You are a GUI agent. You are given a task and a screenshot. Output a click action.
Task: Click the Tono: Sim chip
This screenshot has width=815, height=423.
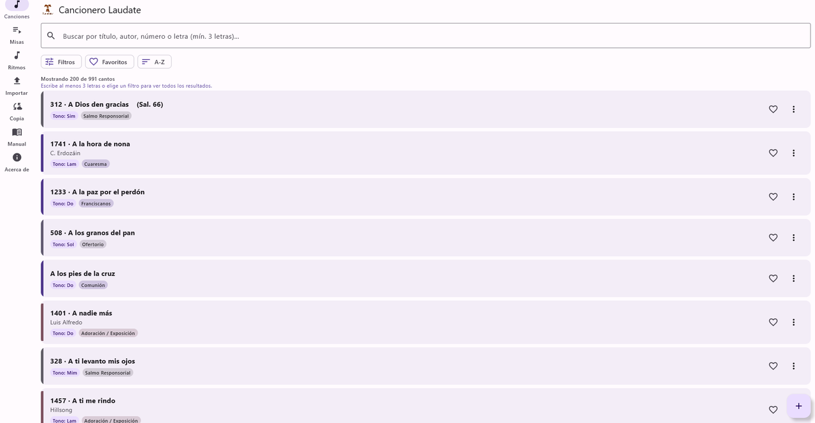tap(64, 116)
